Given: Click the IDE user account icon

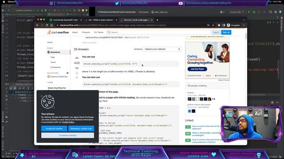Looking at the screenshot, I should point(222,12).
